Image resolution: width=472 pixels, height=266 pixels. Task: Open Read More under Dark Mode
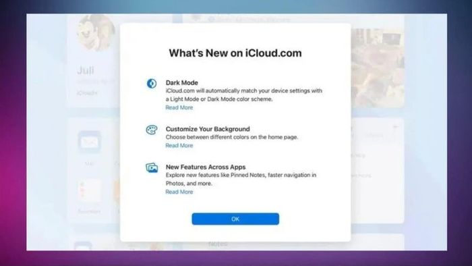tap(179, 107)
